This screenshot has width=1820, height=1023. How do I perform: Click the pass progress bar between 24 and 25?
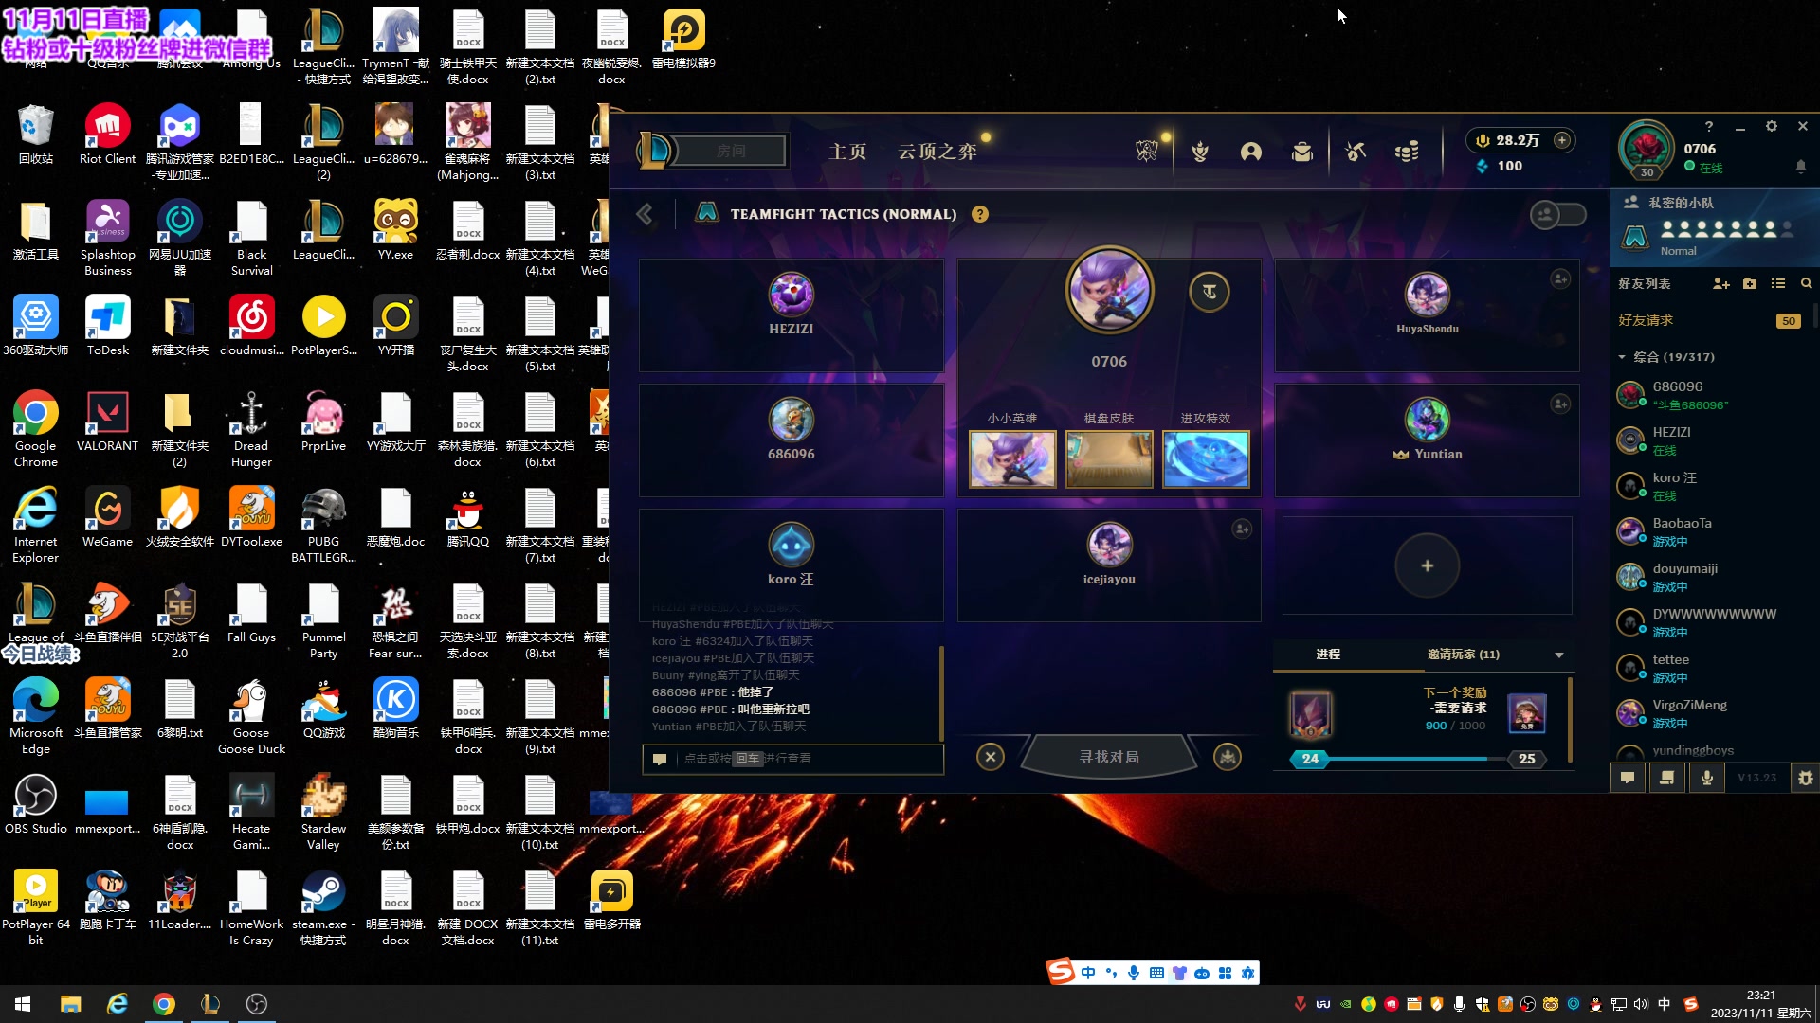[1418, 759]
